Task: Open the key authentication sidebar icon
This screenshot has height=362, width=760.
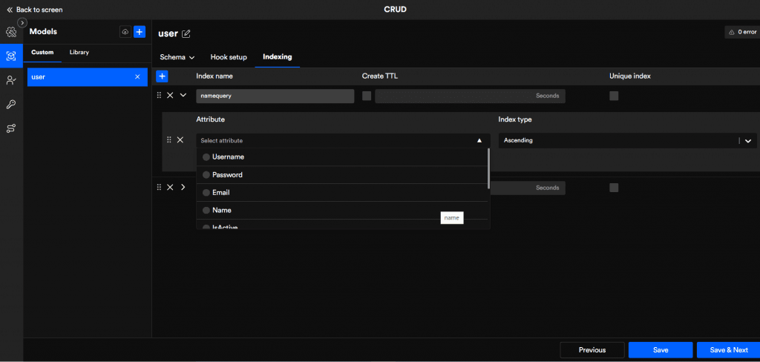Action: click(11, 104)
